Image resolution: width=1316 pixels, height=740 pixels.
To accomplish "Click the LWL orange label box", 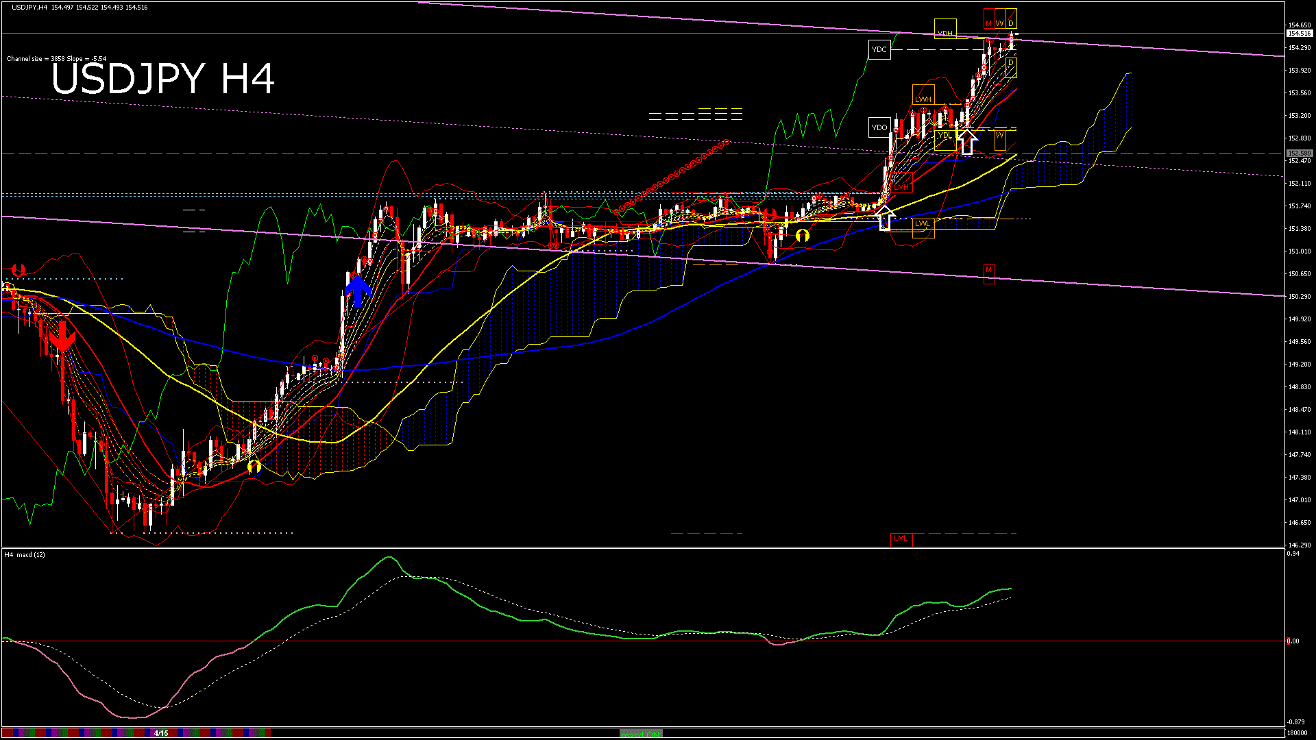I will pyautogui.click(x=923, y=228).
